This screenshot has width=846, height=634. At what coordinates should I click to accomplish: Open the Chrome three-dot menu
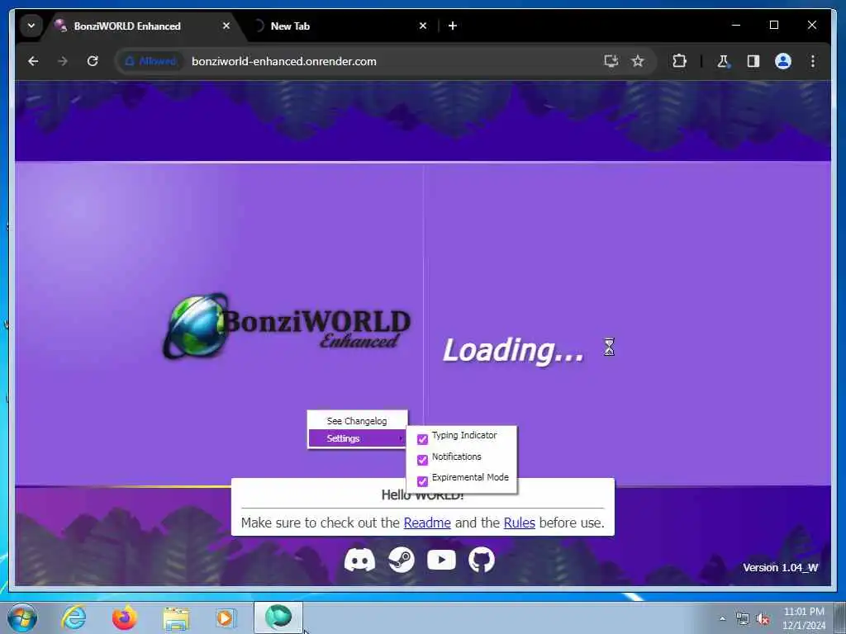(813, 61)
